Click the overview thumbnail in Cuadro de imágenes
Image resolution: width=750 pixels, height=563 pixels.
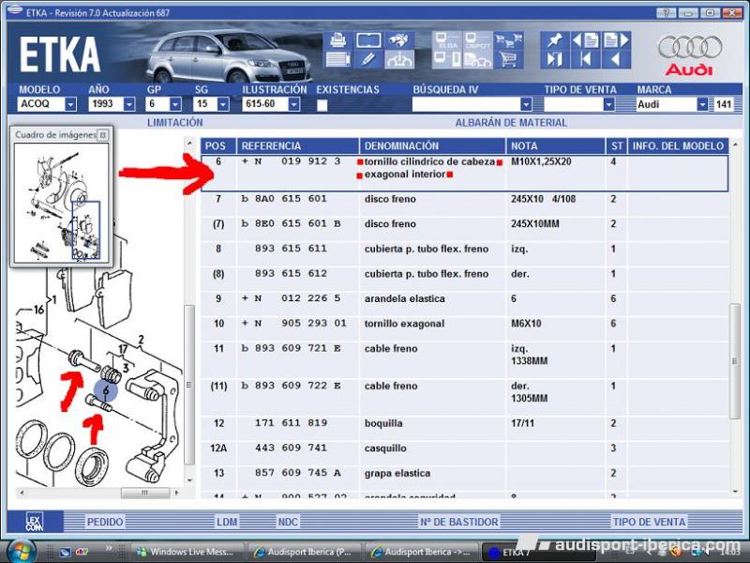(x=61, y=203)
